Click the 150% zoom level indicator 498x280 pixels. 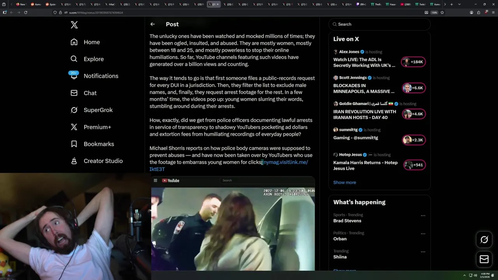pyautogui.click(x=434, y=12)
